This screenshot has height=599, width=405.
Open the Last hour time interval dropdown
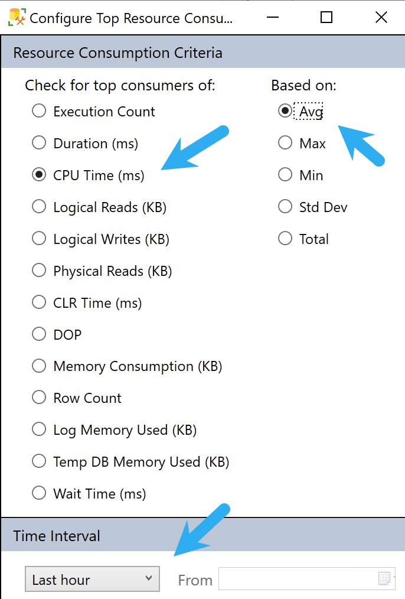tap(92, 579)
